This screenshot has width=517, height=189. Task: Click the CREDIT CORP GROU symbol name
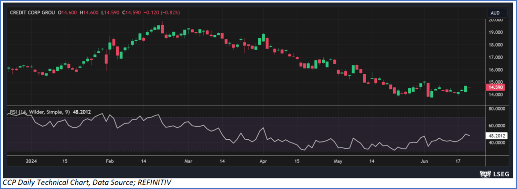click(33, 12)
